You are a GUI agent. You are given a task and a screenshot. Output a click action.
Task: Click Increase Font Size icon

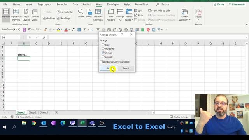(x=74, y=30)
